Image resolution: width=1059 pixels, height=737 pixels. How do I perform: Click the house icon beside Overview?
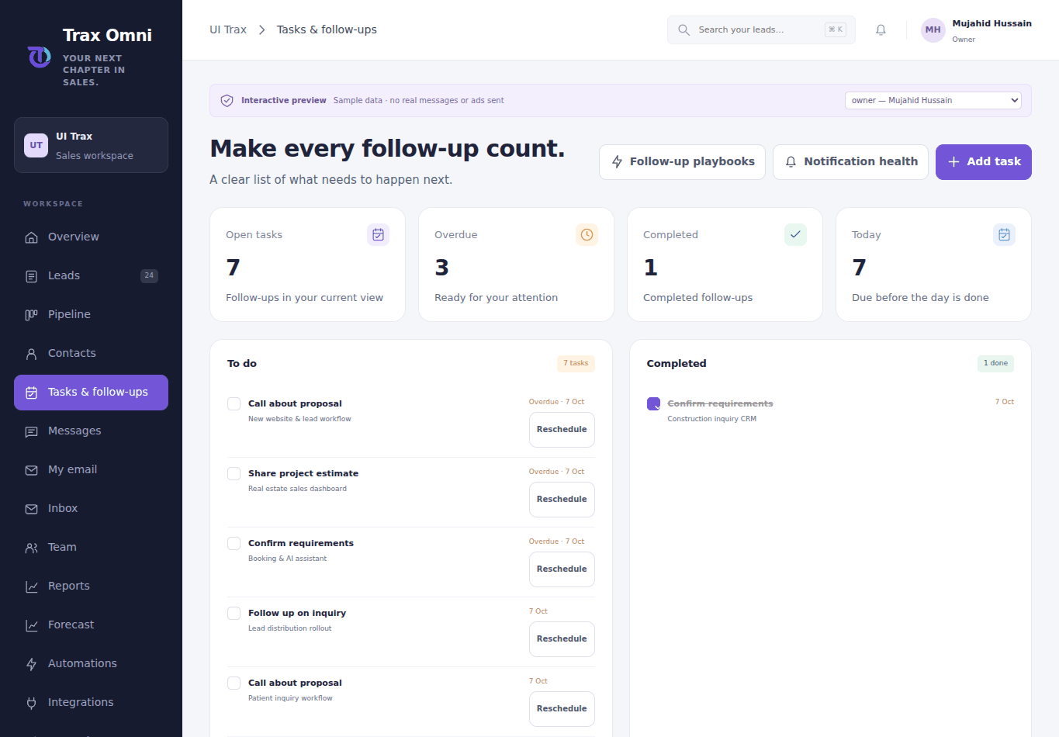32,237
